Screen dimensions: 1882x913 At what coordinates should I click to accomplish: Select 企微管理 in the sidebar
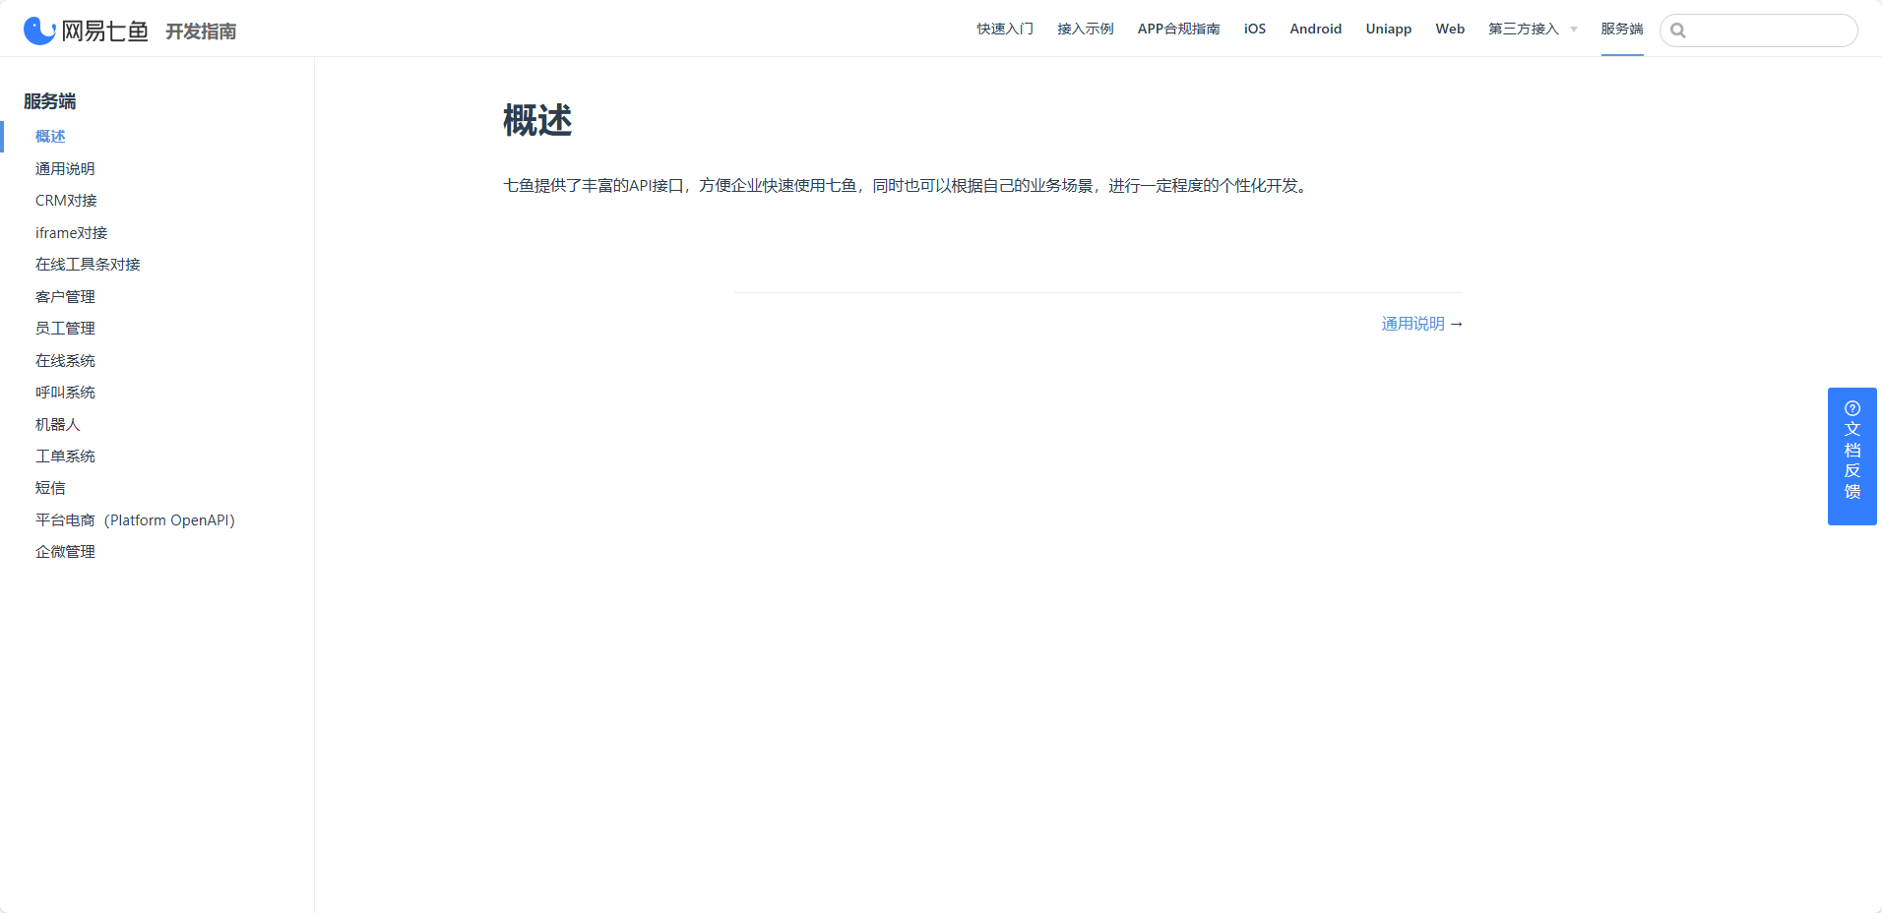(x=65, y=552)
